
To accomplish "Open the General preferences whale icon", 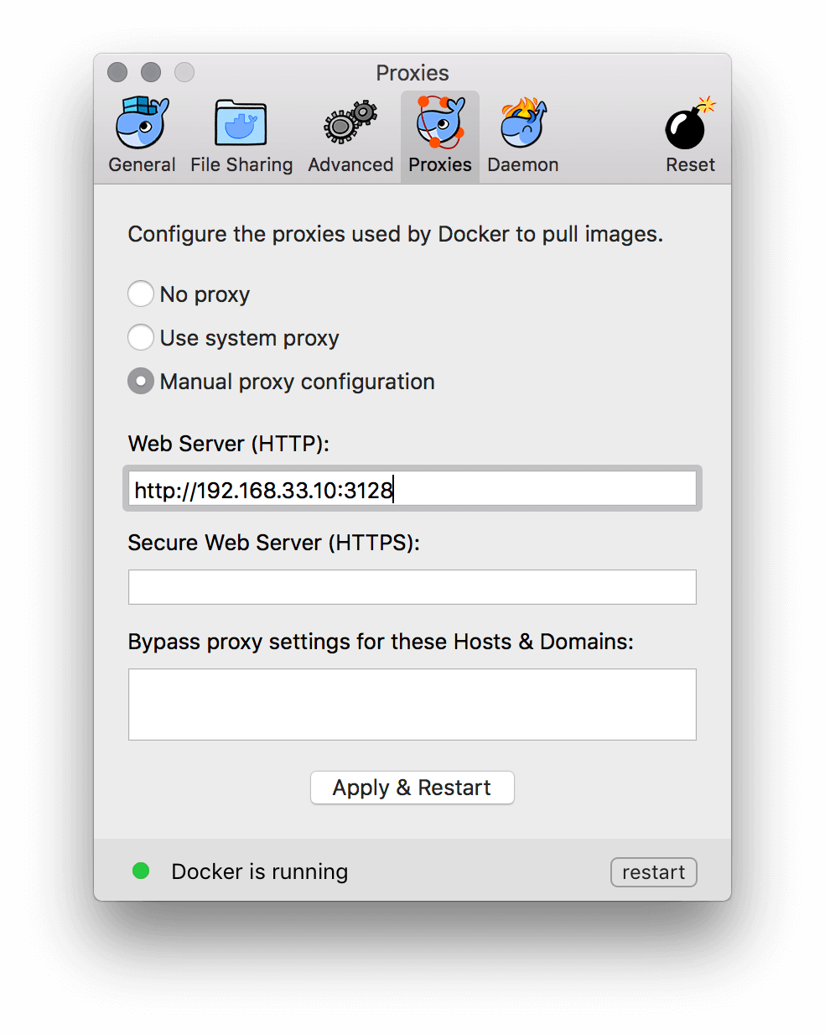I will click(x=143, y=123).
